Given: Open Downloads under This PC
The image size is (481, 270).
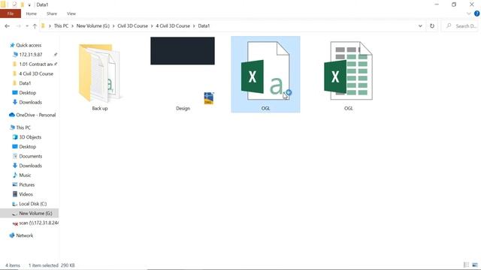Looking at the screenshot, I should click(x=30, y=165).
